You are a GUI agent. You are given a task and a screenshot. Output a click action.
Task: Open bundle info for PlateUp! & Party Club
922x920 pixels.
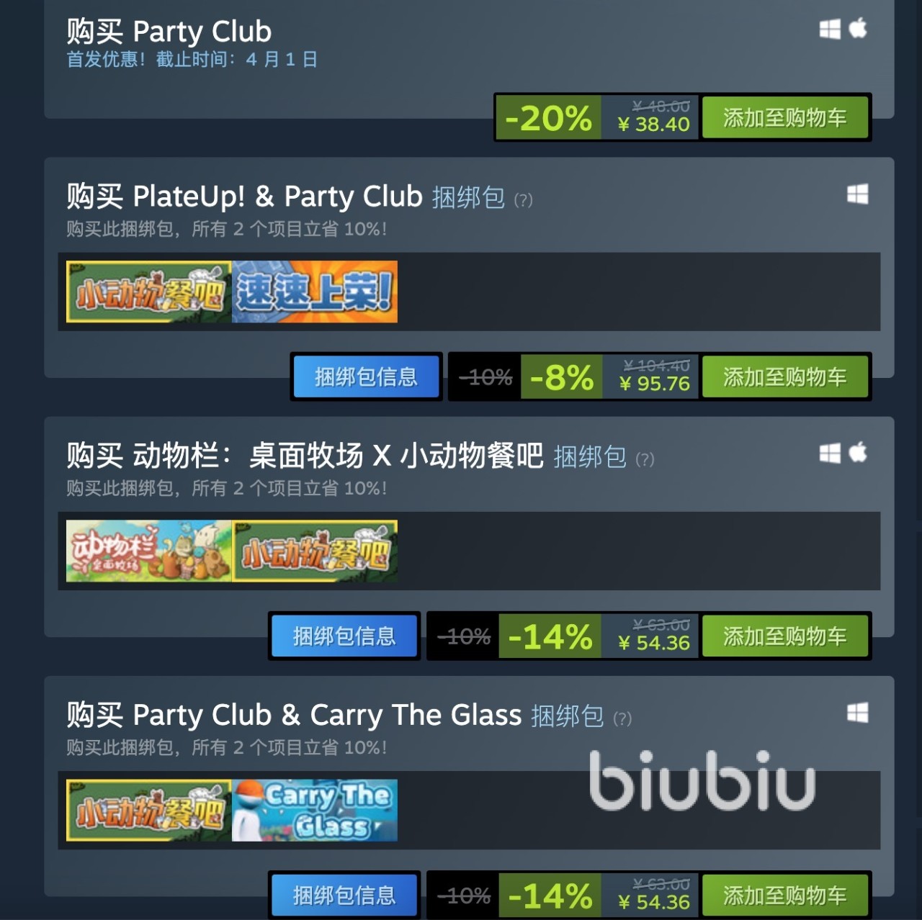366,376
